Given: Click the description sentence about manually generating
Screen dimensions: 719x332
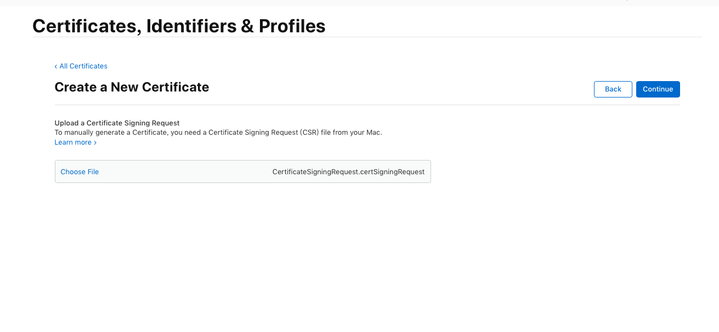Looking at the screenshot, I should (x=218, y=133).
